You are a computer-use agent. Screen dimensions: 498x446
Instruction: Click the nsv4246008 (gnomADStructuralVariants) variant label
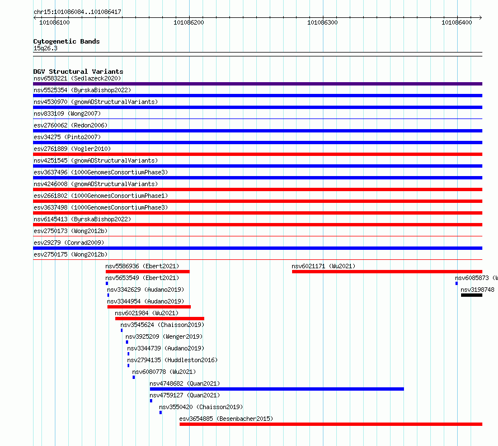coord(96,184)
